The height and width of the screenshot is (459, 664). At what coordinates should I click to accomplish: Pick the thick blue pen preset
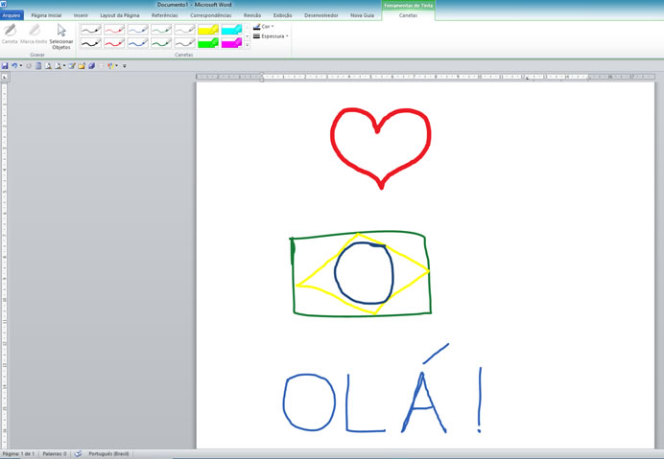pyautogui.click(x=138, y=43)
